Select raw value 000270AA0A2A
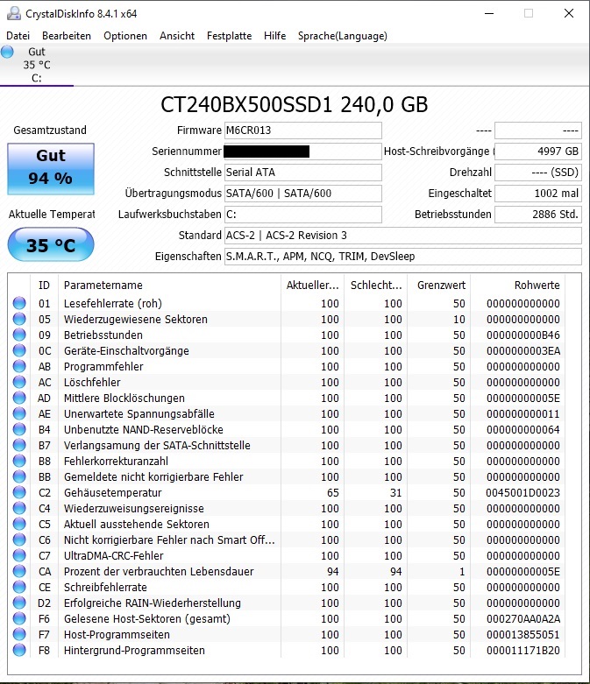 523,618
